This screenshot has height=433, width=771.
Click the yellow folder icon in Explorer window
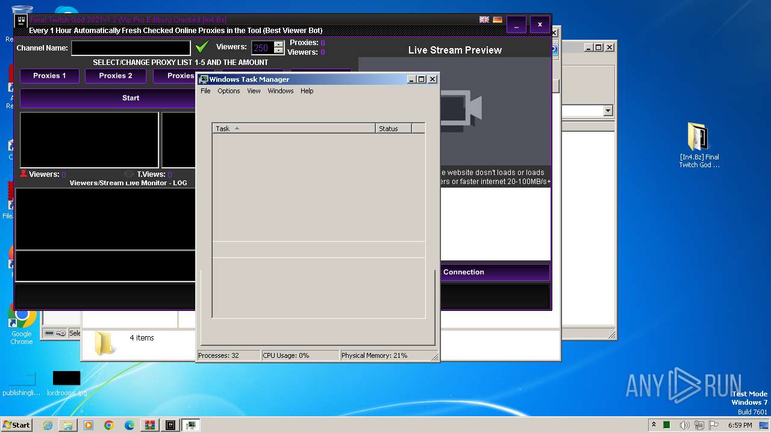tap(105, 343)
